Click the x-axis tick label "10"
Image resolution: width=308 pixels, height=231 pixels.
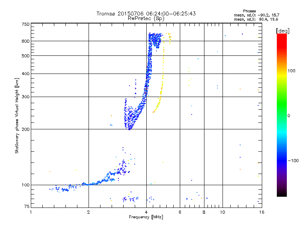tap(223, 212)
